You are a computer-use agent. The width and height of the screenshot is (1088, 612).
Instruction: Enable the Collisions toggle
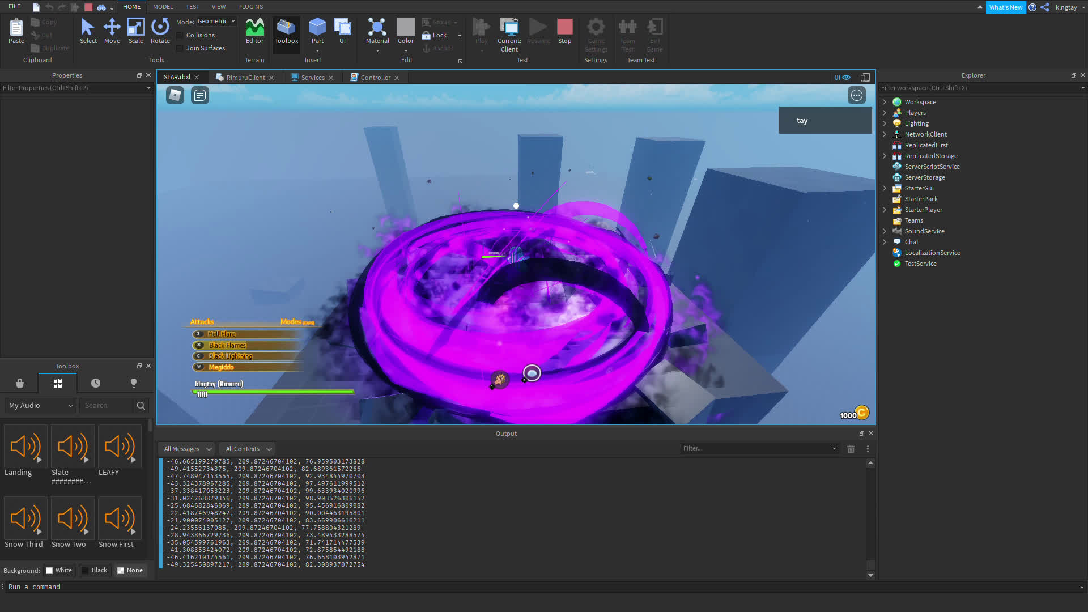click(180, 35)
